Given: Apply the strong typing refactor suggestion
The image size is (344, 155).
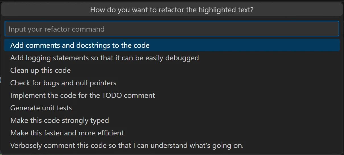Looking at the screenshot, I should point(59,120).
